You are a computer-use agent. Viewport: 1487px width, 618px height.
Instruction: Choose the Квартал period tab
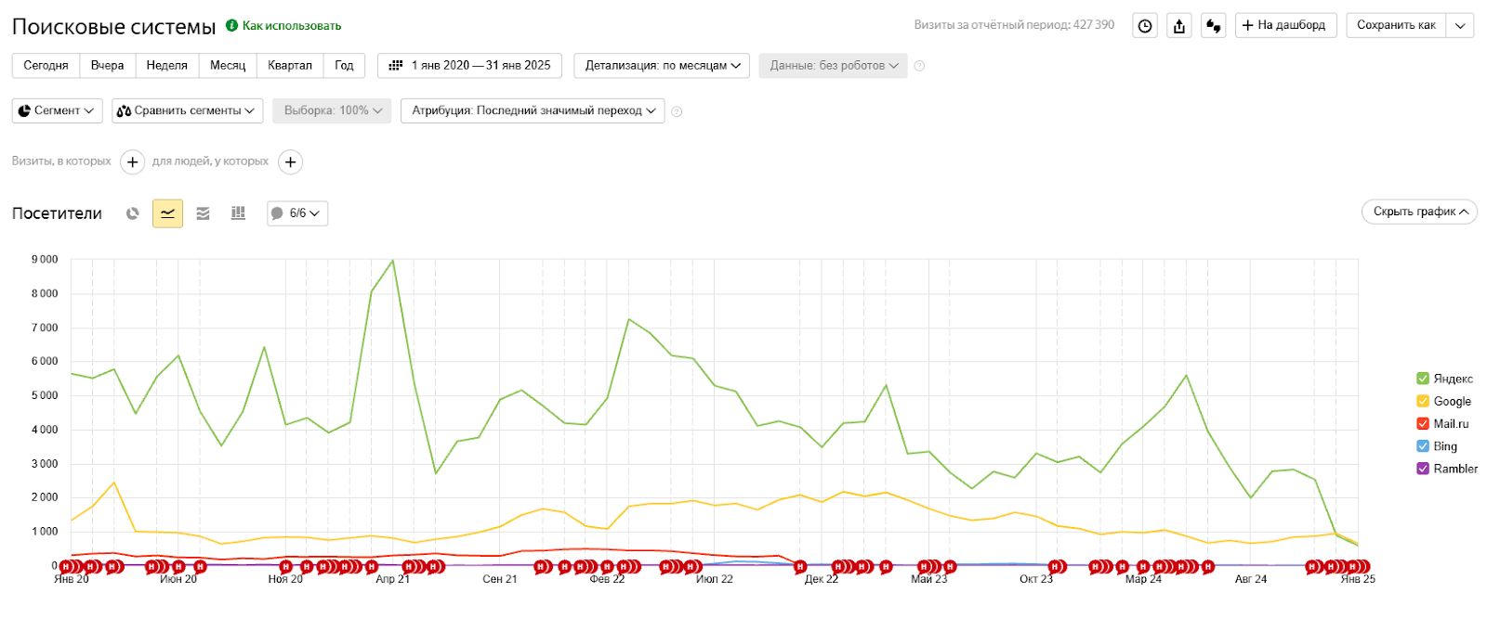tap(290, 66)
